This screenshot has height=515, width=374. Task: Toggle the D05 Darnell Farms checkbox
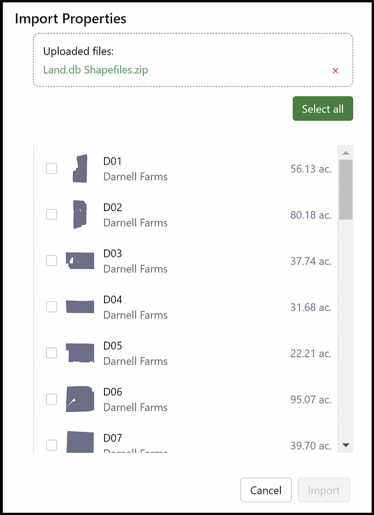[52, 353]
